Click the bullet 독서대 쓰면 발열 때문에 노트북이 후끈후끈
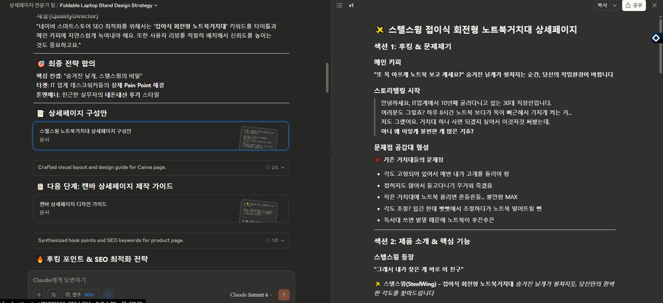Image resolution: width=663 pixels, height=303 pixels. point(439,220)
